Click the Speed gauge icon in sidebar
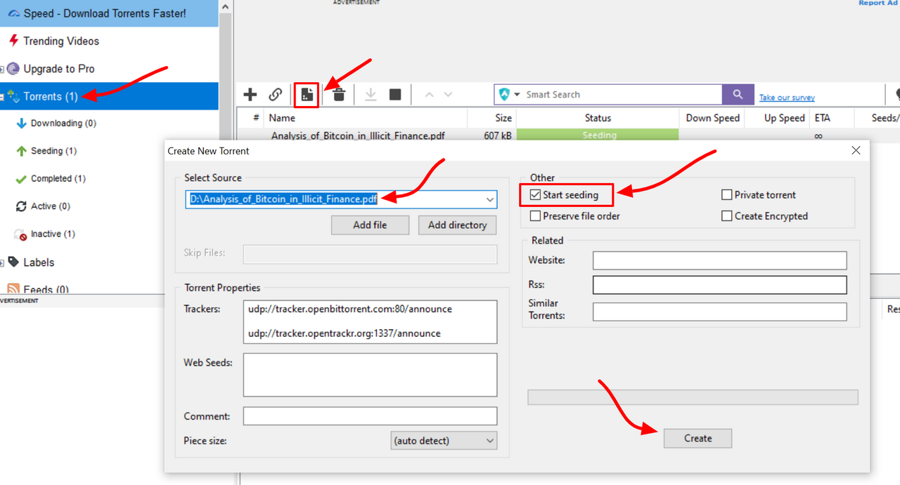Screen dimensions: 900x485 point(13,13)
